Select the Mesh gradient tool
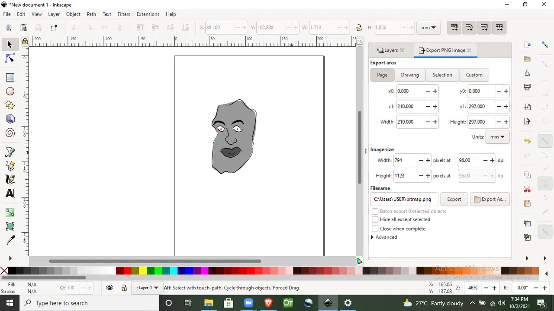Viewport: 554px width, 311px height. click(10, 226)
